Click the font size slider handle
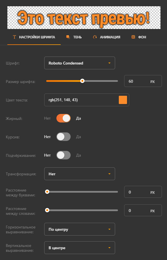Viewport: 167px width, 260px height. tap(82, 81)
